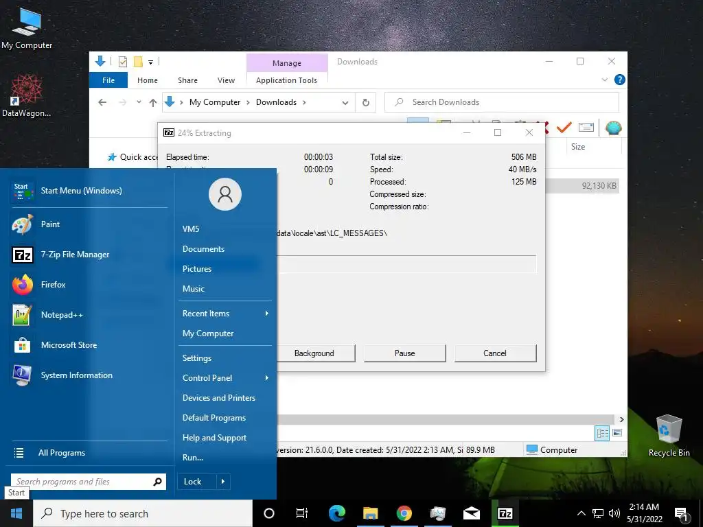The height and width of the screenshot is (527, 703).
Task: Switch to 7-Zip on taskbar
Action: [505, 513]
